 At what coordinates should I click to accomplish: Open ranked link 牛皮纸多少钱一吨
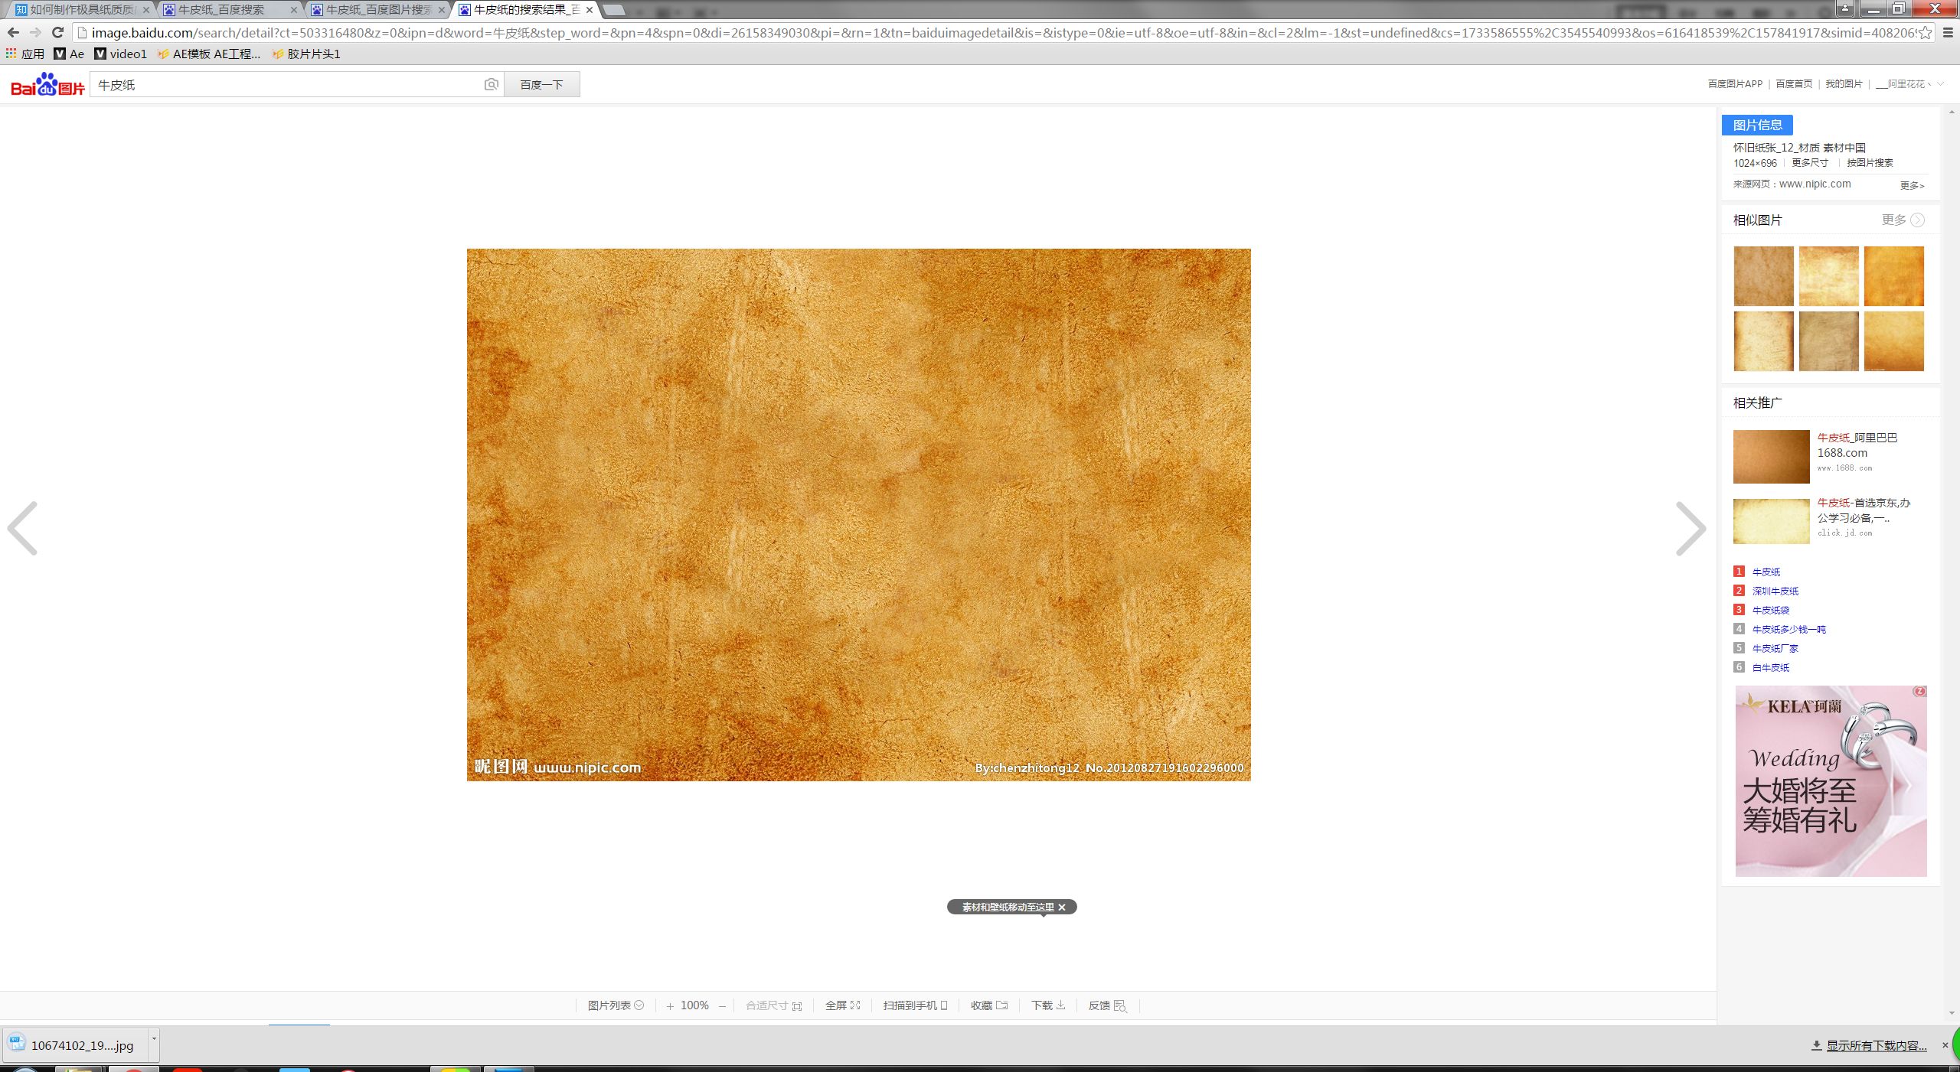(x=1789, y=629)
